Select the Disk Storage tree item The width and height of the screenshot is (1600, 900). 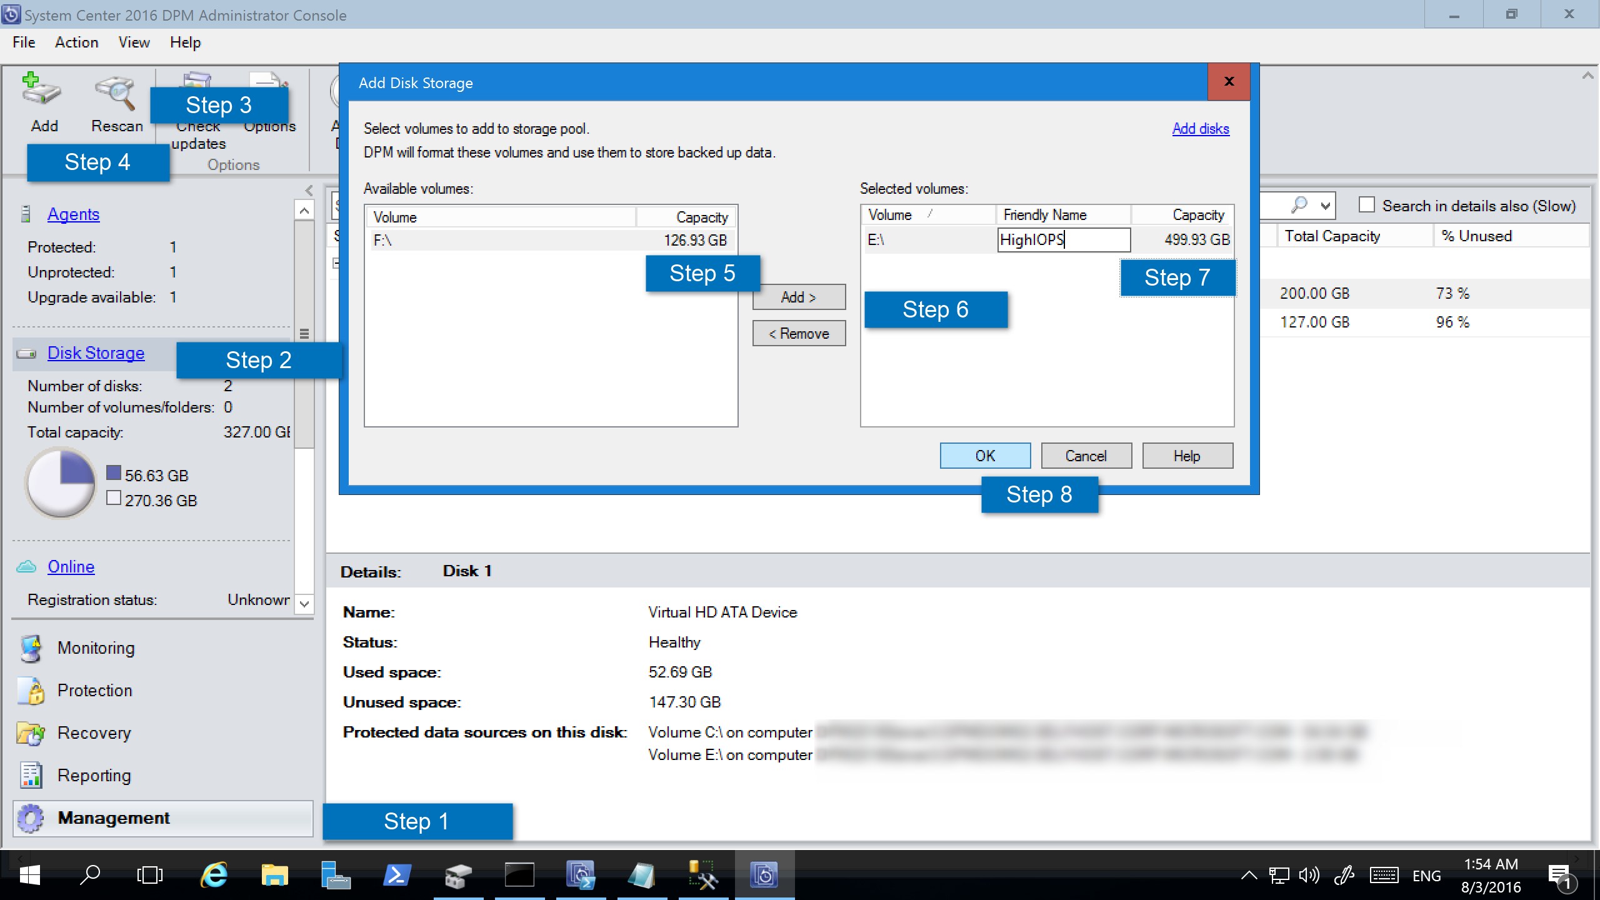pyautogui.click(x=96, y=352)
